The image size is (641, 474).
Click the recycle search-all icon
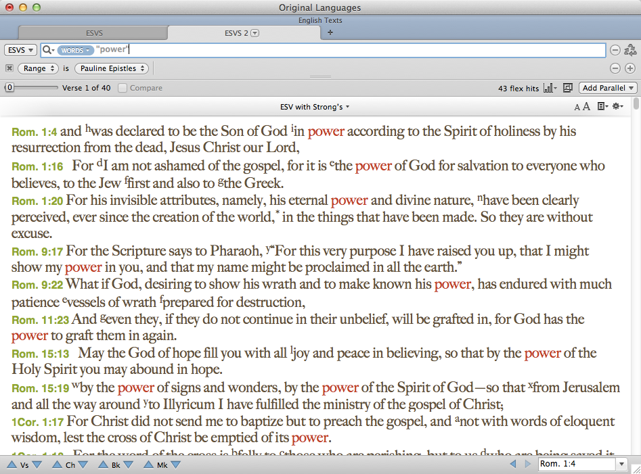630,50
